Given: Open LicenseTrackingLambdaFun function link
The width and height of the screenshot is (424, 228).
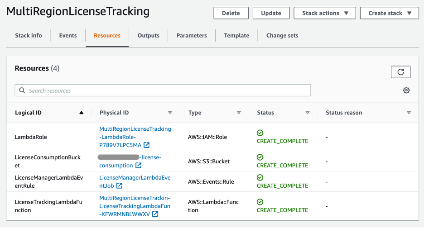Looking at the screenshot, I should click(135, 206).
